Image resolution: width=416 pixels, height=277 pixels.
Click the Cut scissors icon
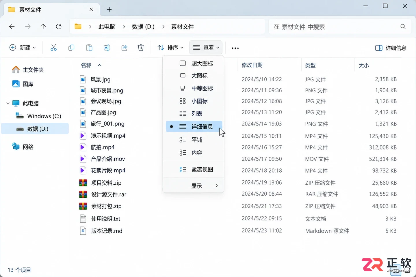coord(53,48)
